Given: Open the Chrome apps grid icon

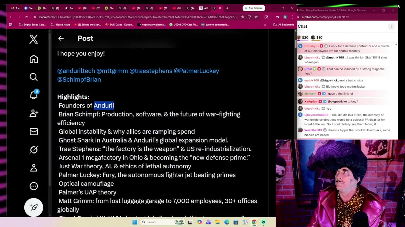Looking at the screenshot, I should (11, 25).
